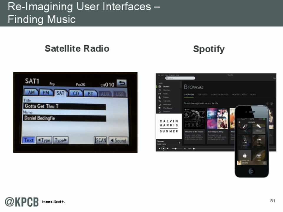Select the previous Type arrow button
283x212 pixels.
tap(44, 140)
